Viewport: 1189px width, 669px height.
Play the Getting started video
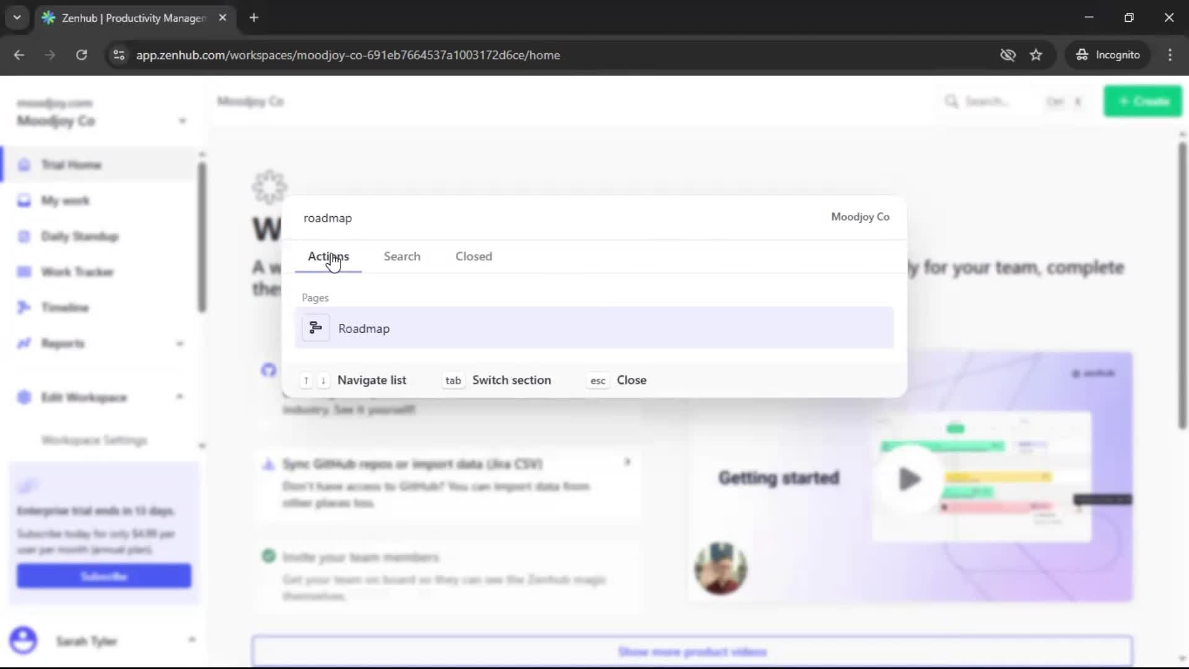click(x=908, y=478)
